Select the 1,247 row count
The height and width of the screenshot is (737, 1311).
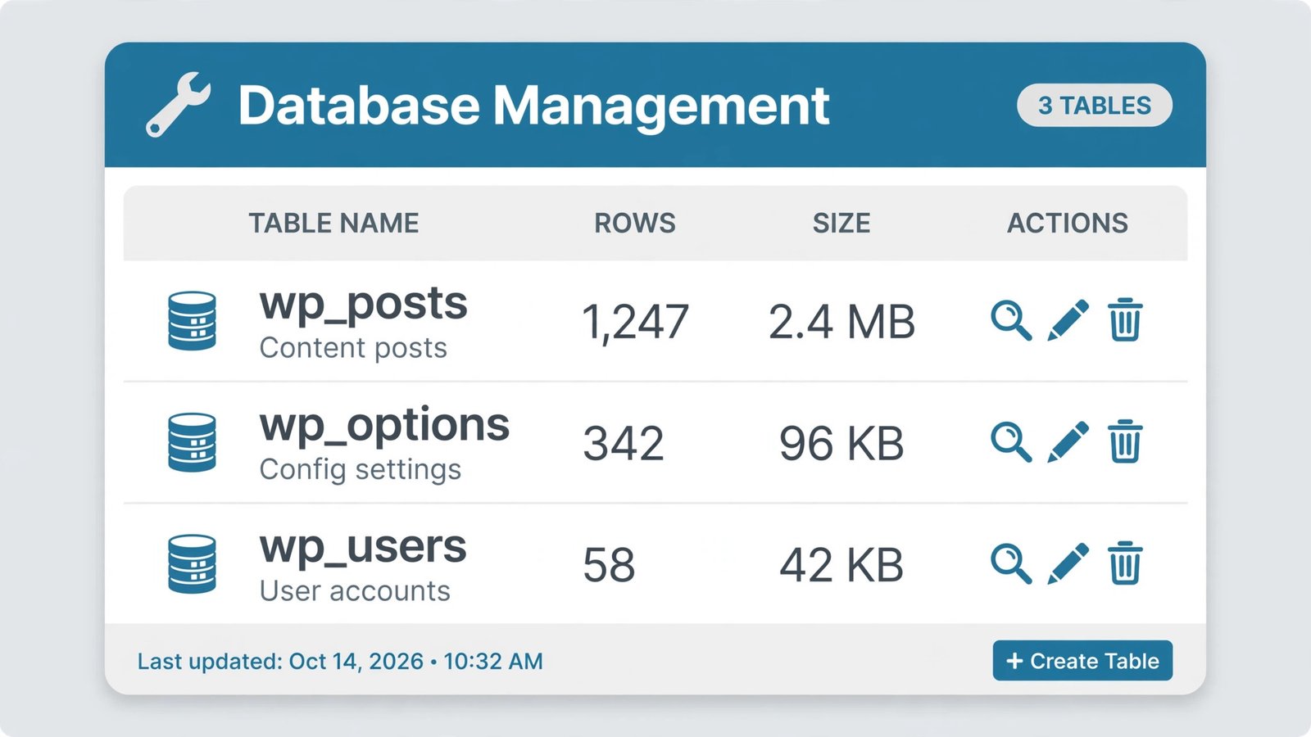coord(635,322)
